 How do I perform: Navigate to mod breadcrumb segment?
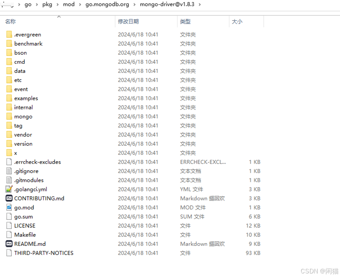(x=69, y=5)
